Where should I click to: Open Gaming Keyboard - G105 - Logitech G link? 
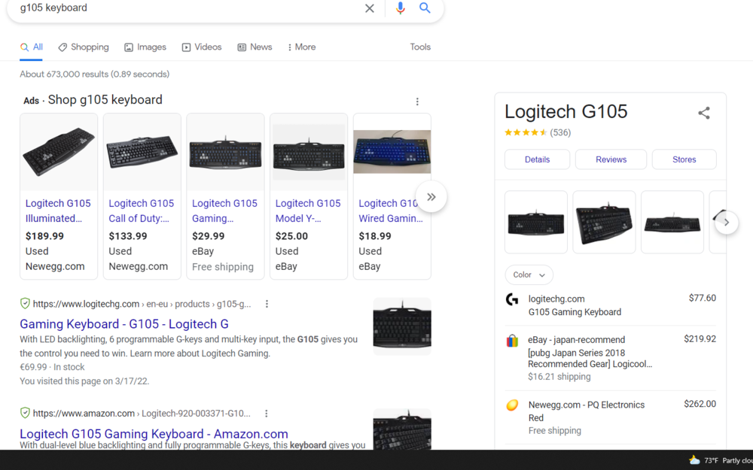click(x=124, y=324)
